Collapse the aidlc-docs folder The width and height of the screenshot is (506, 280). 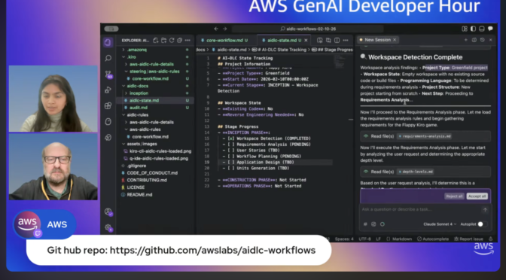pyautogui.click(x=137, y=86)
